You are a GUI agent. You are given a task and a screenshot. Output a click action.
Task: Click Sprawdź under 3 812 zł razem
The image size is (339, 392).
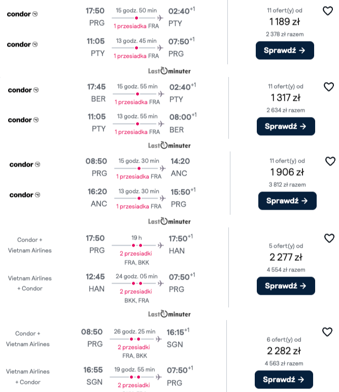[x=287, y=201]
